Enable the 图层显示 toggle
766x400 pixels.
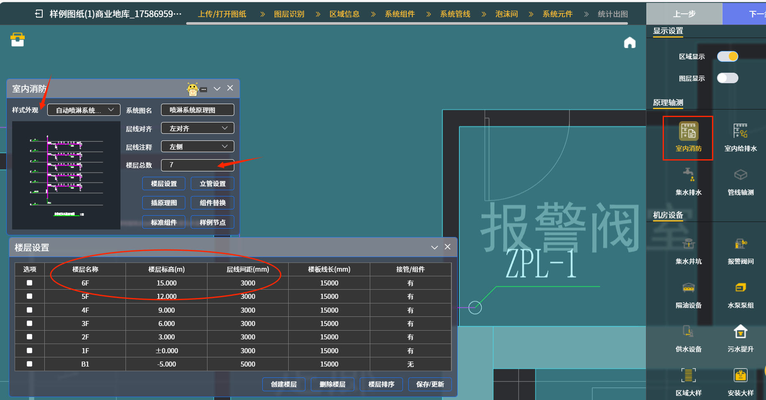click(x=728, y=78)
